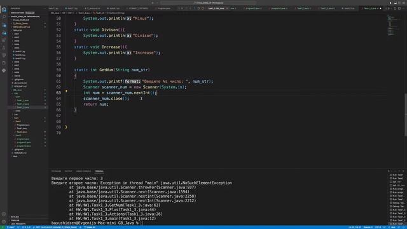The height and width of the screenshot is (229, 407).
Task: Open the Accounts icon in activity bar
Action: point(4,214)
